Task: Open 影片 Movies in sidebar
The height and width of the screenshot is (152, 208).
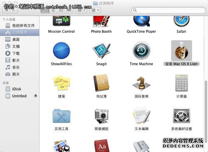Action: pyautogui.click(x=20, y=60)
